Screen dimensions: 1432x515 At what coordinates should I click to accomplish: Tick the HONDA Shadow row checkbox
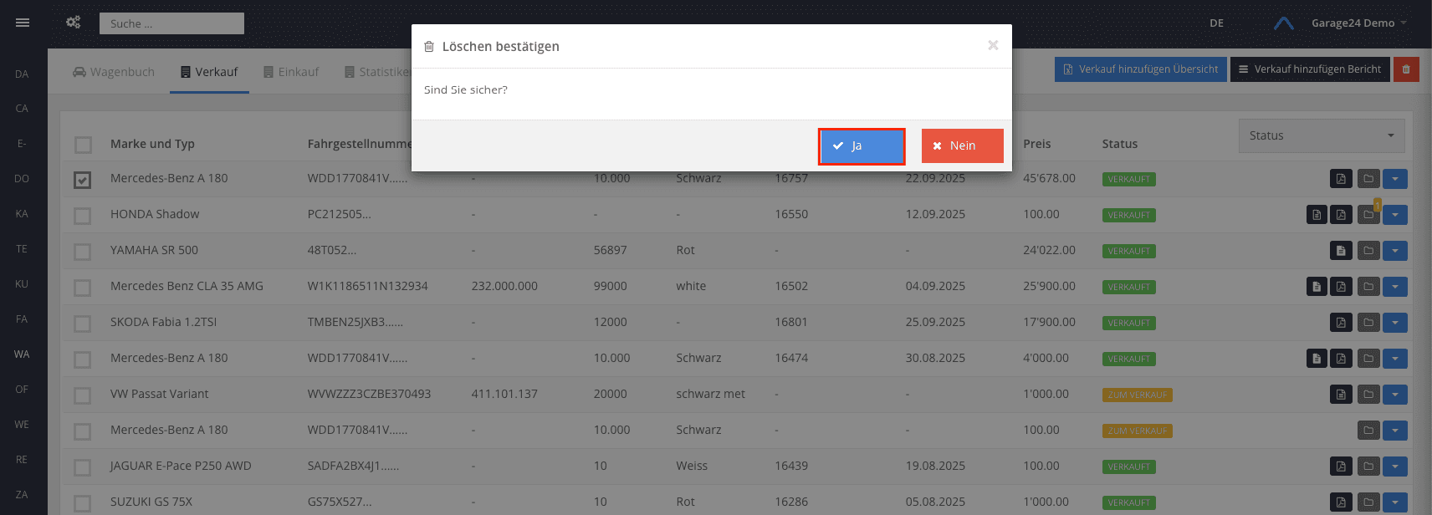82,216
